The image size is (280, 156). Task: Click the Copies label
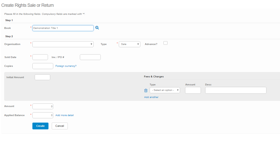coord(9,66)
